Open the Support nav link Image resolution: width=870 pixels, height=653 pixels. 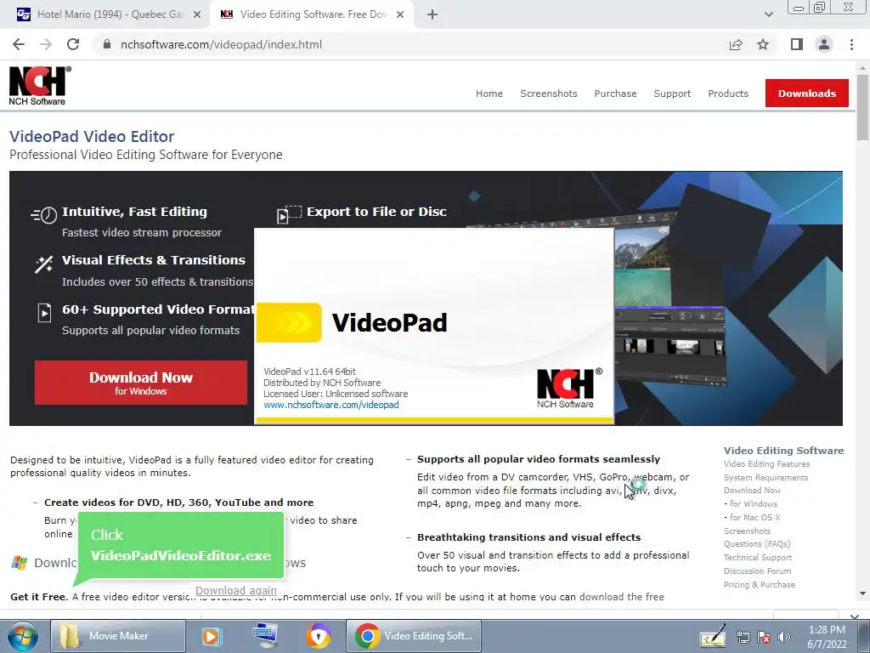click(672, 94)
